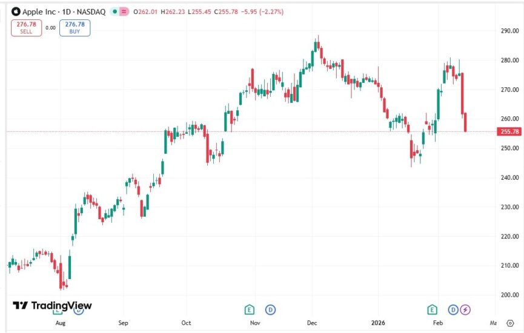The width and height of the screenshot is (524, 333).
Task: Open the February dividend marker
Action: coord(453,309)
